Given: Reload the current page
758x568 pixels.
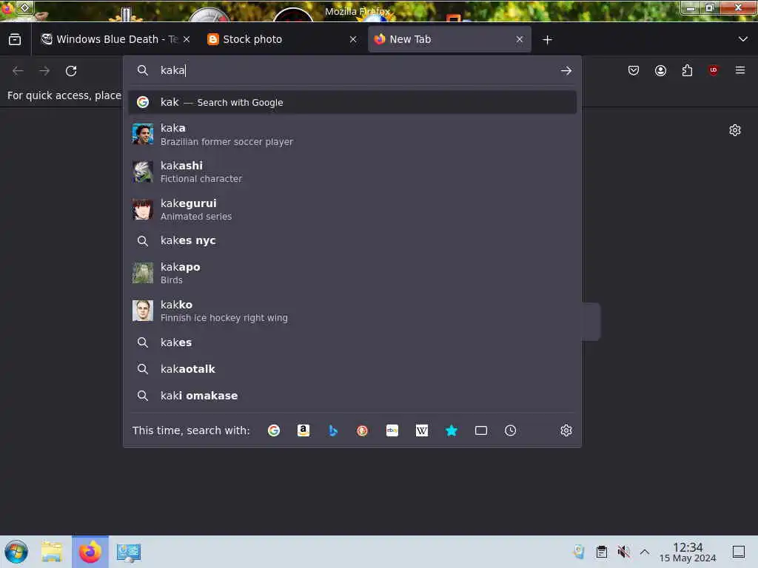Looking at the screenshot, I should 71,71.
